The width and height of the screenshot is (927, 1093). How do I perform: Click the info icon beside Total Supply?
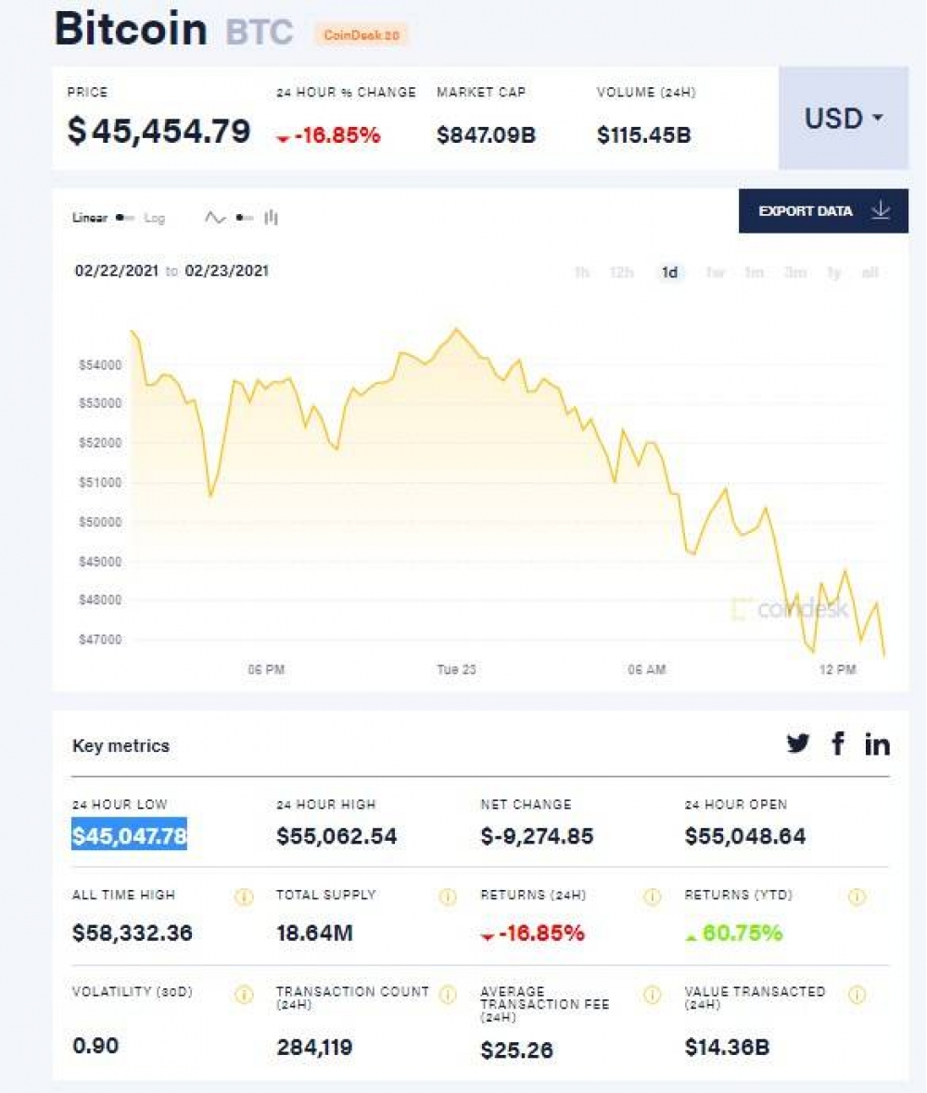[x=448, y=896]
